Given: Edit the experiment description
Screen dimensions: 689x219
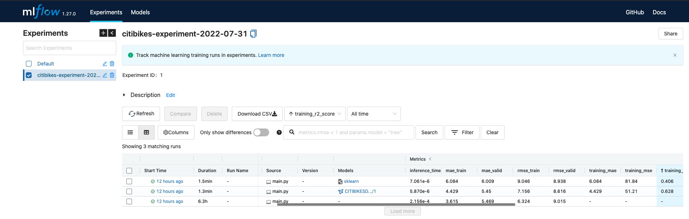Looking at the screenshot, I should [x=170, y=95].
